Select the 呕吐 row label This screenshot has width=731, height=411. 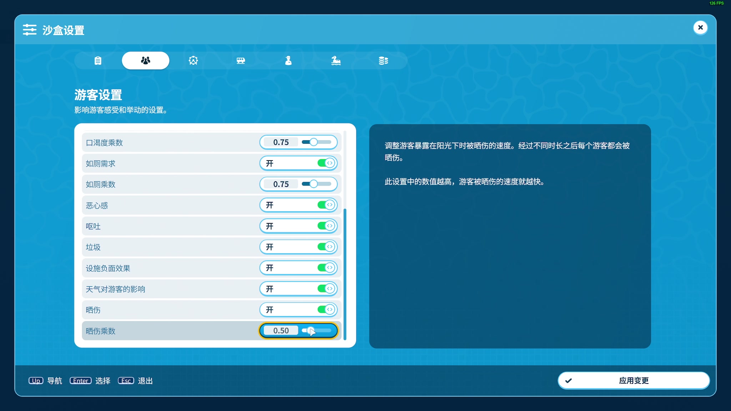pyautogui.click(x=93, y=226)
